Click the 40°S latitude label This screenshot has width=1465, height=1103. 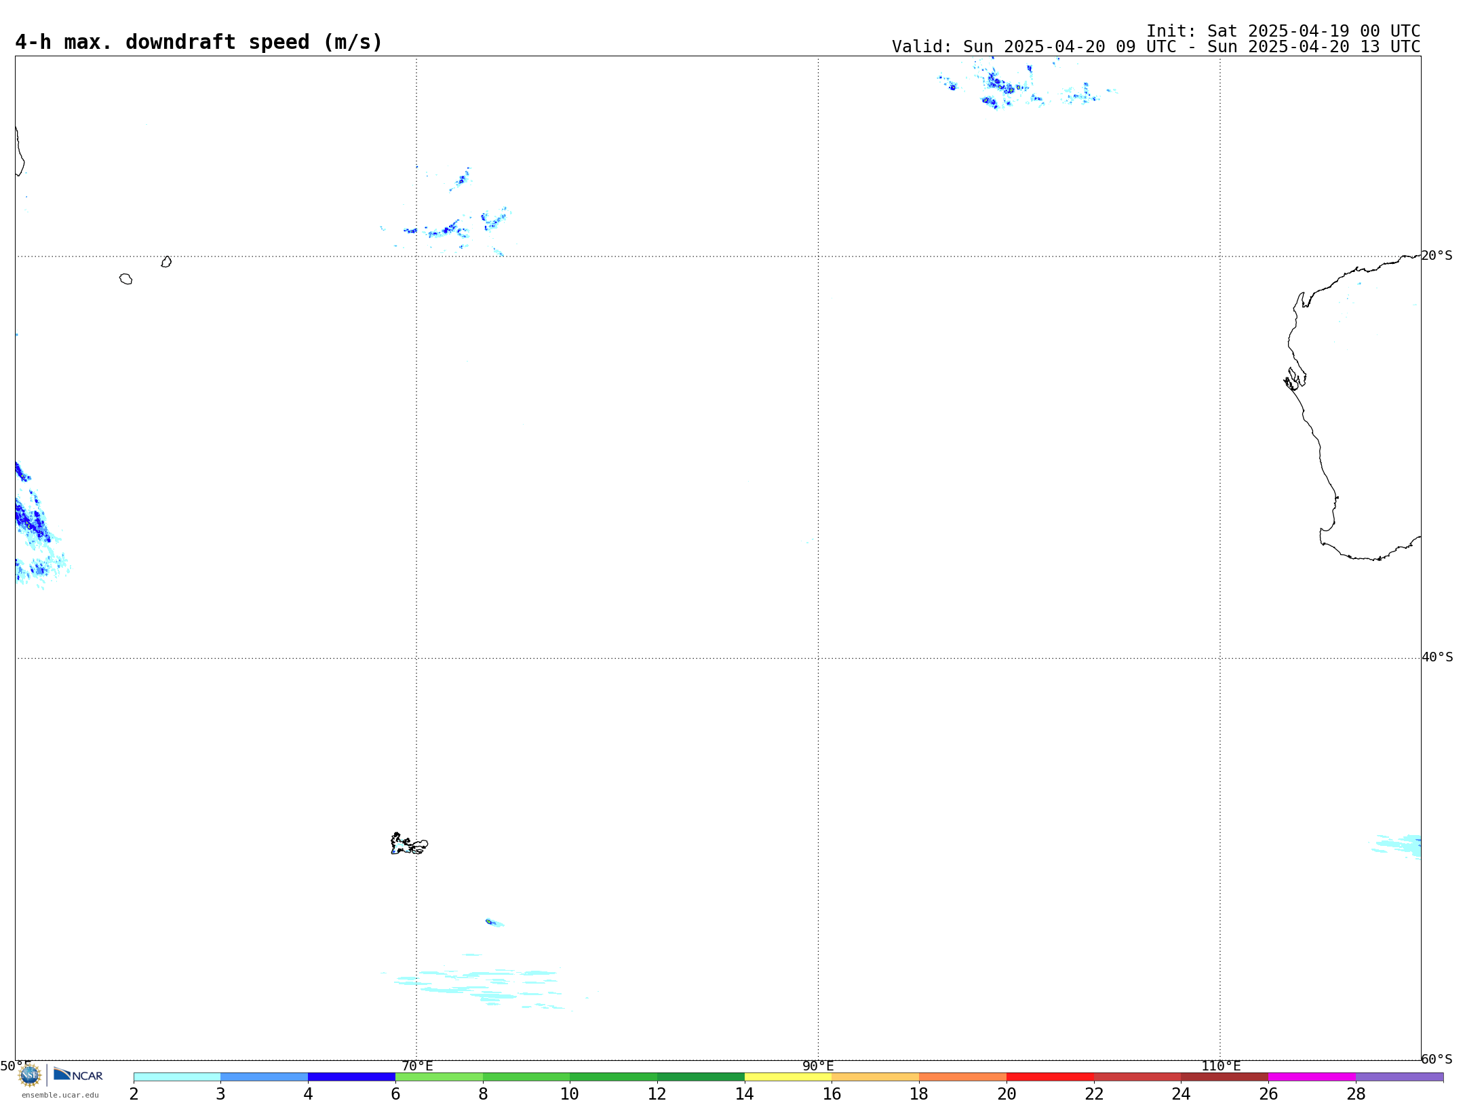coord(1437,657)
